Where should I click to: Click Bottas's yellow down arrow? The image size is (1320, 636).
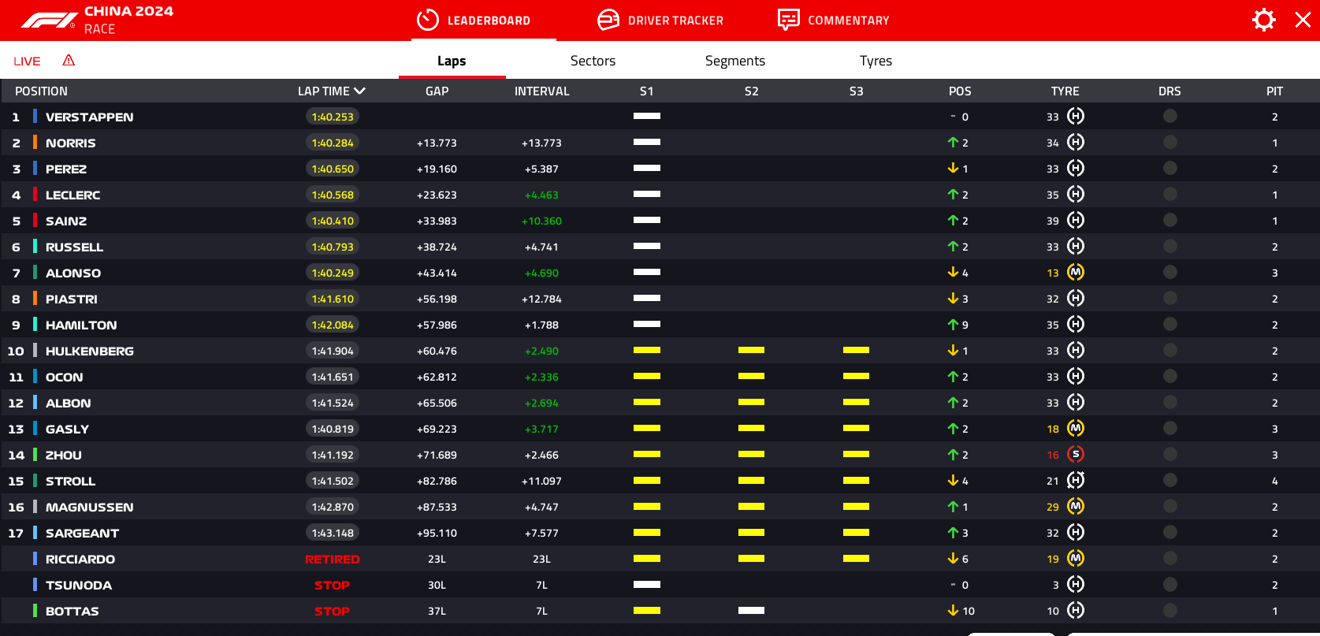[x=953, y=611]
